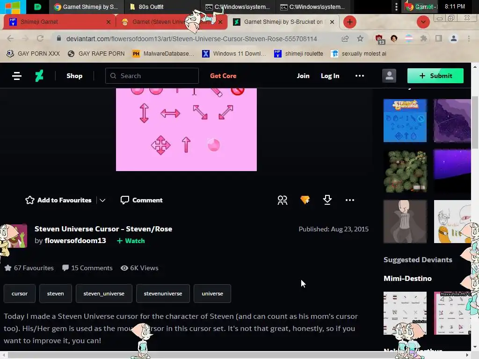Open the DeviantArt hamburger menu
The image size is (479, 359).
click(x=16, y=76)
